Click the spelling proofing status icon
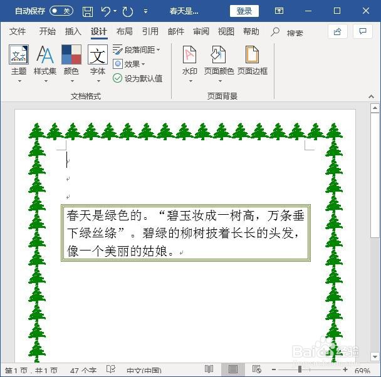The width and height of the screenshot is (381, 377). point(111,369)
